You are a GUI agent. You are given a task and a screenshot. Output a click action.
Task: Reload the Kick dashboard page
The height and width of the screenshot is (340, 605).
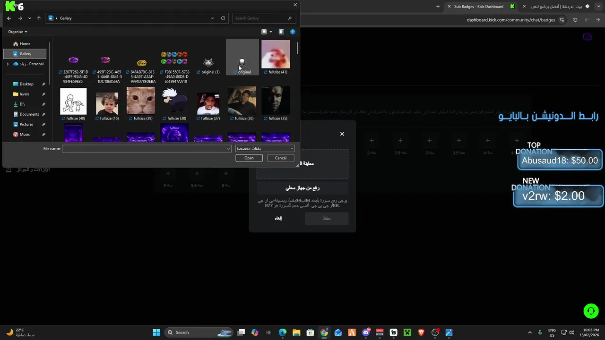[575, 20]
